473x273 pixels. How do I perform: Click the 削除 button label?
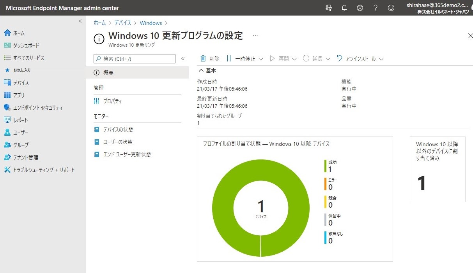pos(214,59)
